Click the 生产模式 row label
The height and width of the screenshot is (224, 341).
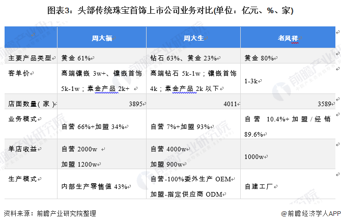(x=22, y=179)
